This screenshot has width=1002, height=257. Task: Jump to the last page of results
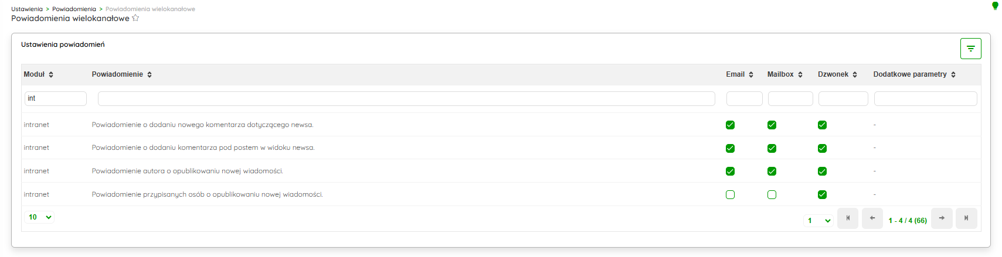(x=966, y=218)
